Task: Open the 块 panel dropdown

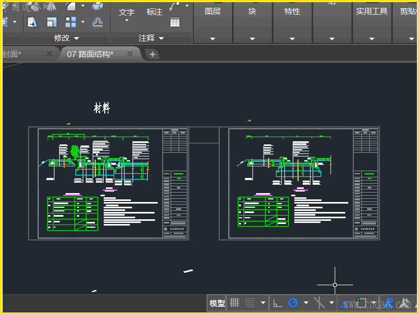Action: pyautogui.click(x=252, y=38)
